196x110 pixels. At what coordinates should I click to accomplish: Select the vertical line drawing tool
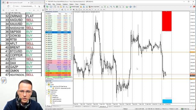click(54, 9)
